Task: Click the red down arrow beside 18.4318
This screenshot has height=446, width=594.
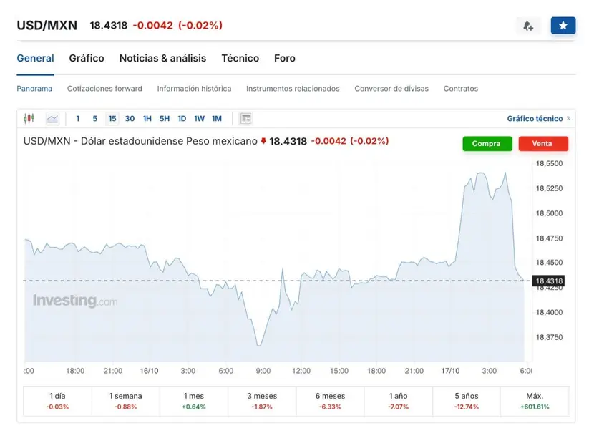Action: click(x=263, y=142)
